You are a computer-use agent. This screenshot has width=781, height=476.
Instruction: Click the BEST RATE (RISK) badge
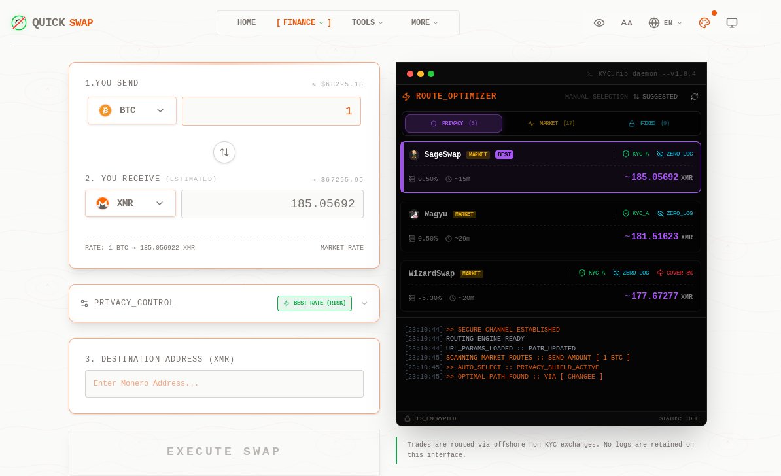pyautogui.click(x=314, y=303)
